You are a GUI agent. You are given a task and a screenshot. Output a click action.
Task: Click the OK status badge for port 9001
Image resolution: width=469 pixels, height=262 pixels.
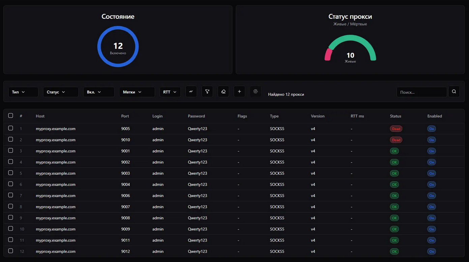pyautogui.click(x=394, y=151)
